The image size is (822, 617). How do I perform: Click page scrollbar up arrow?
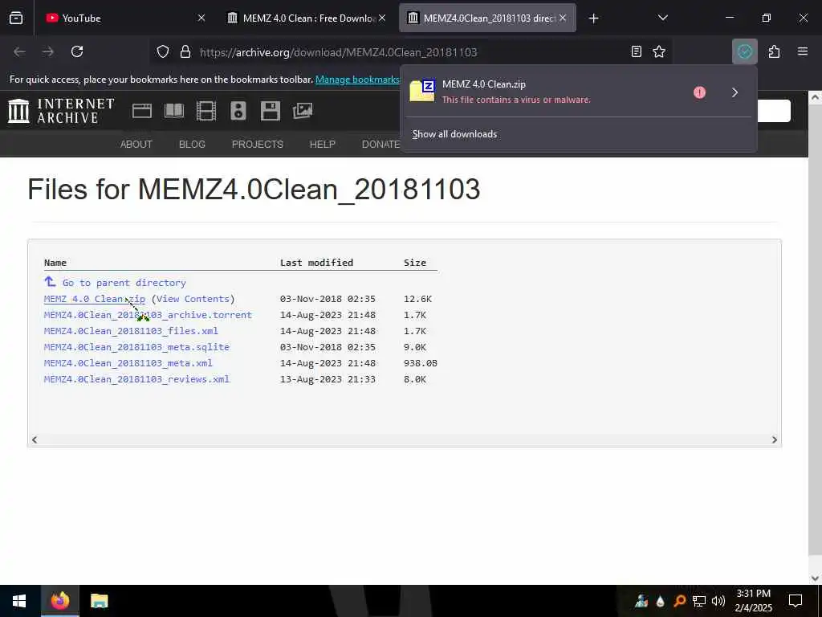pyautogui.click(x=815, y=97)
